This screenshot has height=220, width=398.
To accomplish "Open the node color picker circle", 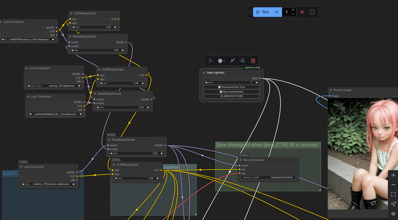I will tap(221, 61).
